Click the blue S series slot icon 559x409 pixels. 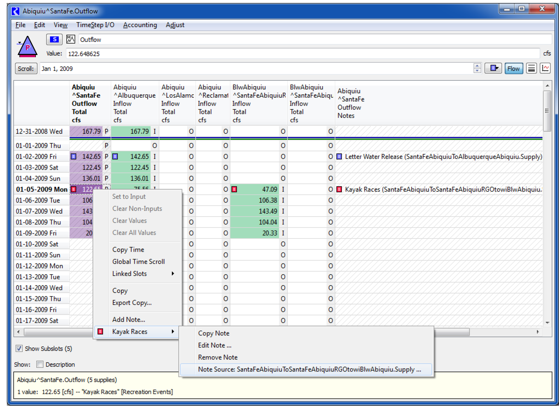pyautogui.click(x=54, y=39)
